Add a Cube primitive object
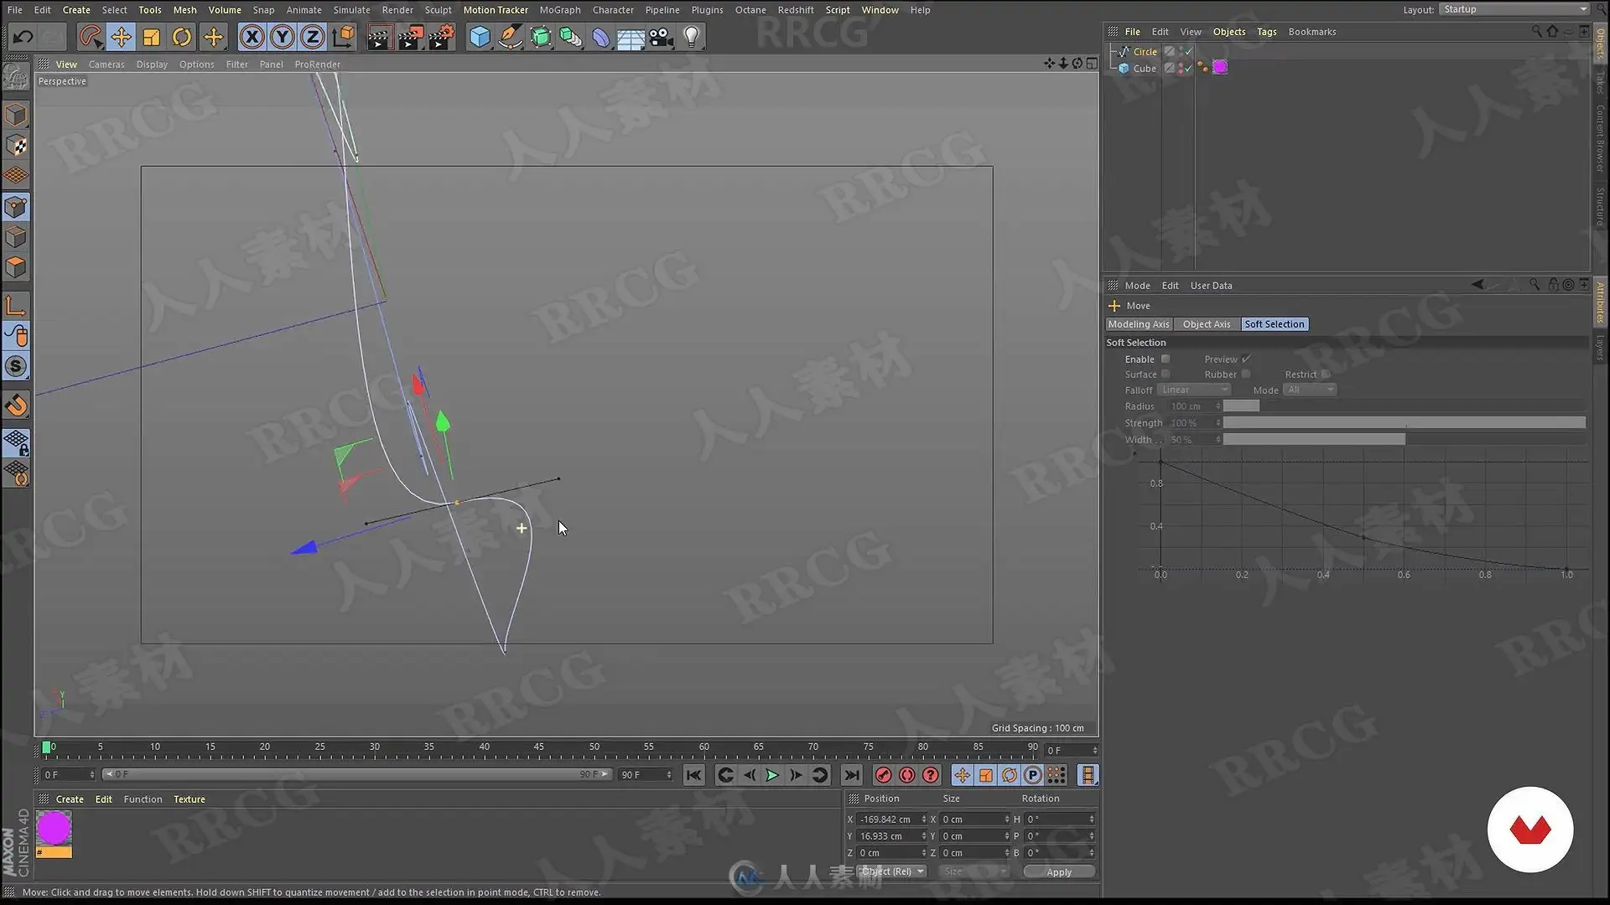Screen dimensions: 1610x905 (480, 37)
